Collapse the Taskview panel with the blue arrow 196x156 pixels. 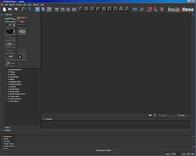click(2, 15)
